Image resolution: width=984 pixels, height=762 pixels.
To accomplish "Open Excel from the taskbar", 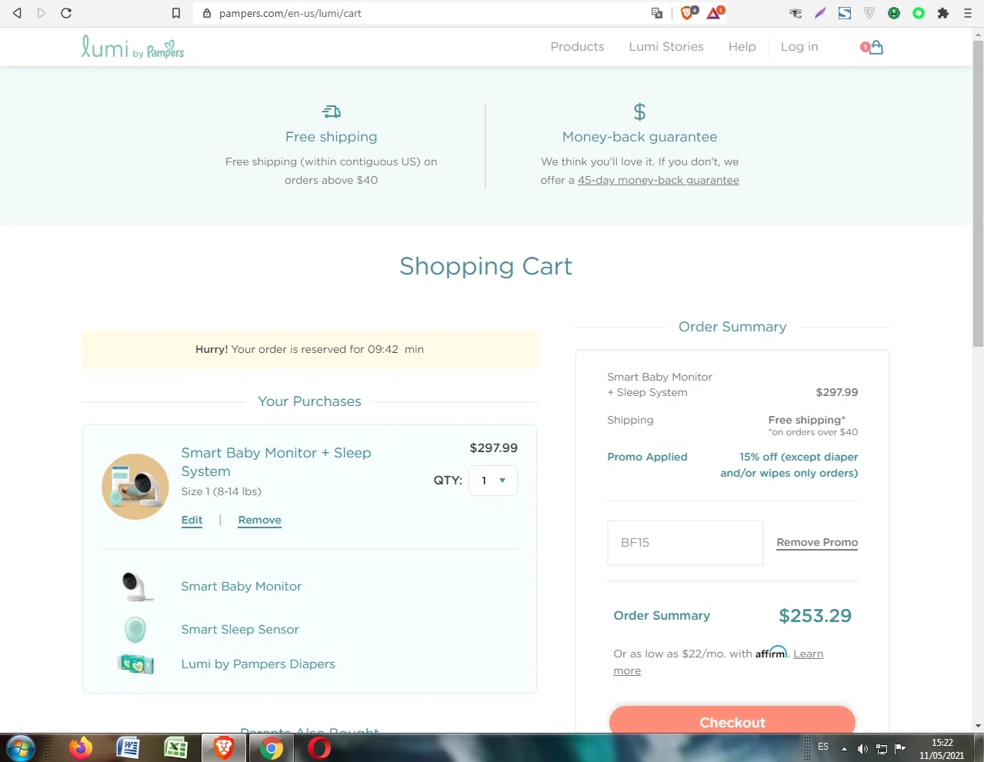I will click(x=175, y=747).
